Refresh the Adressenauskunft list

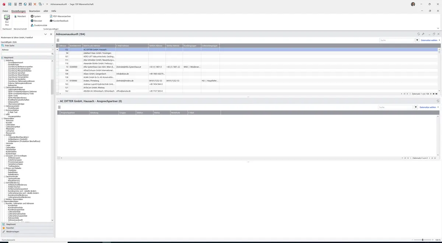pos(419,34)
